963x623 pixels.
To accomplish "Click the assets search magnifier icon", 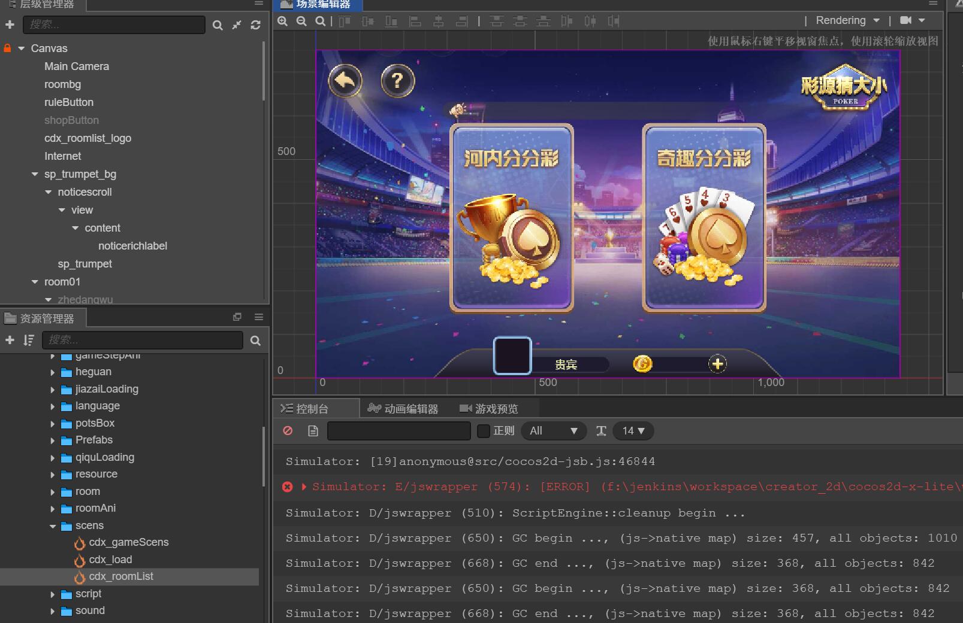I will 255,341.
